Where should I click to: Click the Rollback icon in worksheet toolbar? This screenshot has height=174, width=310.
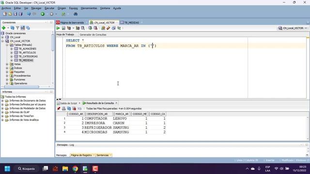[96, 28]
